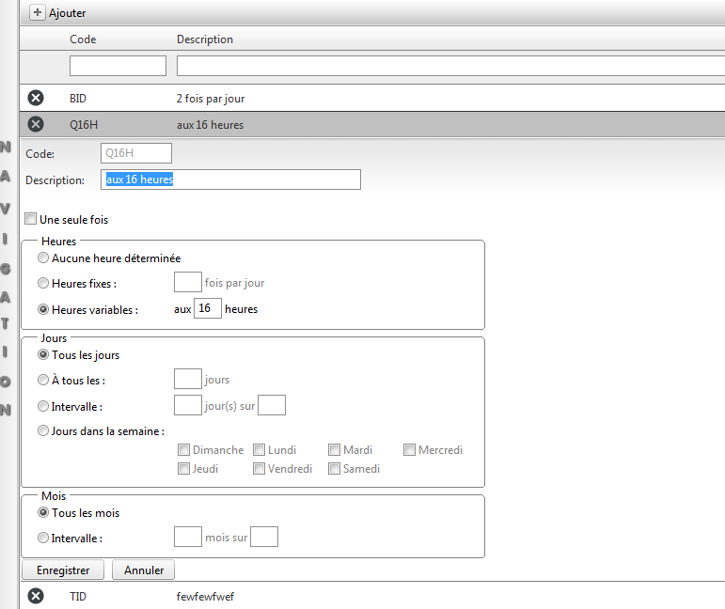Select the Intervalle radio in the Mois group
The width and height of the screenshot is (725, 609).
click(x=43, y=538)
